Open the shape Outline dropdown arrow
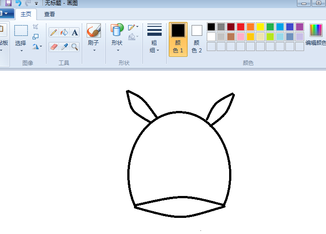326x234 pixels. pyautogui.click(x=137, y=27)
